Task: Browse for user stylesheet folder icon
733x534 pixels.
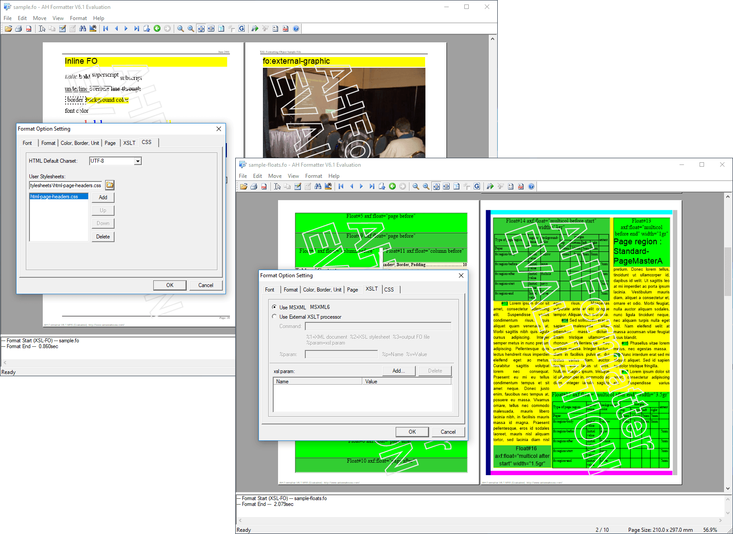Action: [110, 185]
